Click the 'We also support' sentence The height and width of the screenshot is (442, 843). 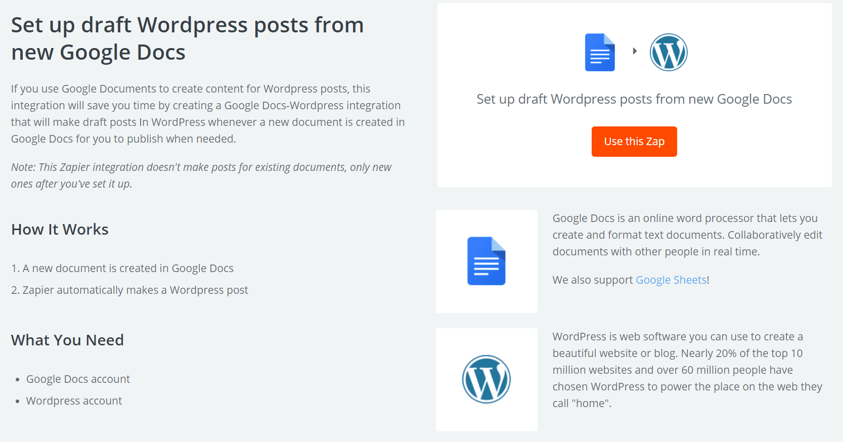point(631,280)
